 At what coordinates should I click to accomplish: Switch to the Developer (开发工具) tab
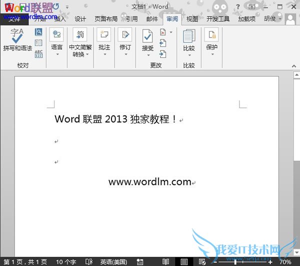coord(218,19)
